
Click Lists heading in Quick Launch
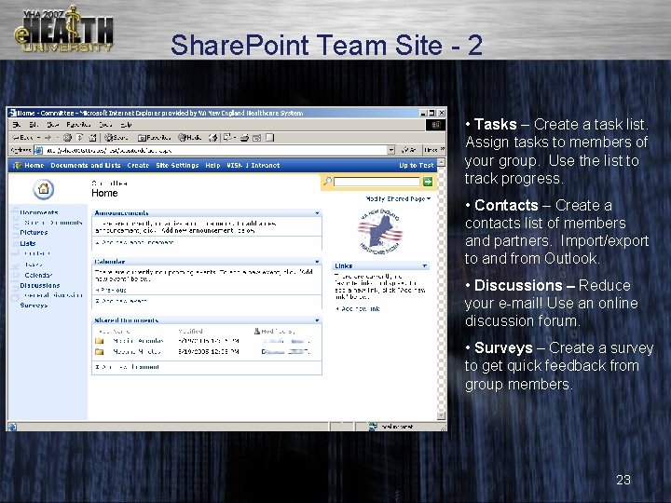tap(28, 243)
